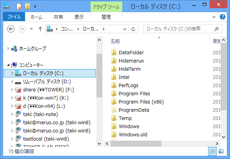Click the magnifier search icon
Viewport: 230px width, 159px height.
[217, 29]
